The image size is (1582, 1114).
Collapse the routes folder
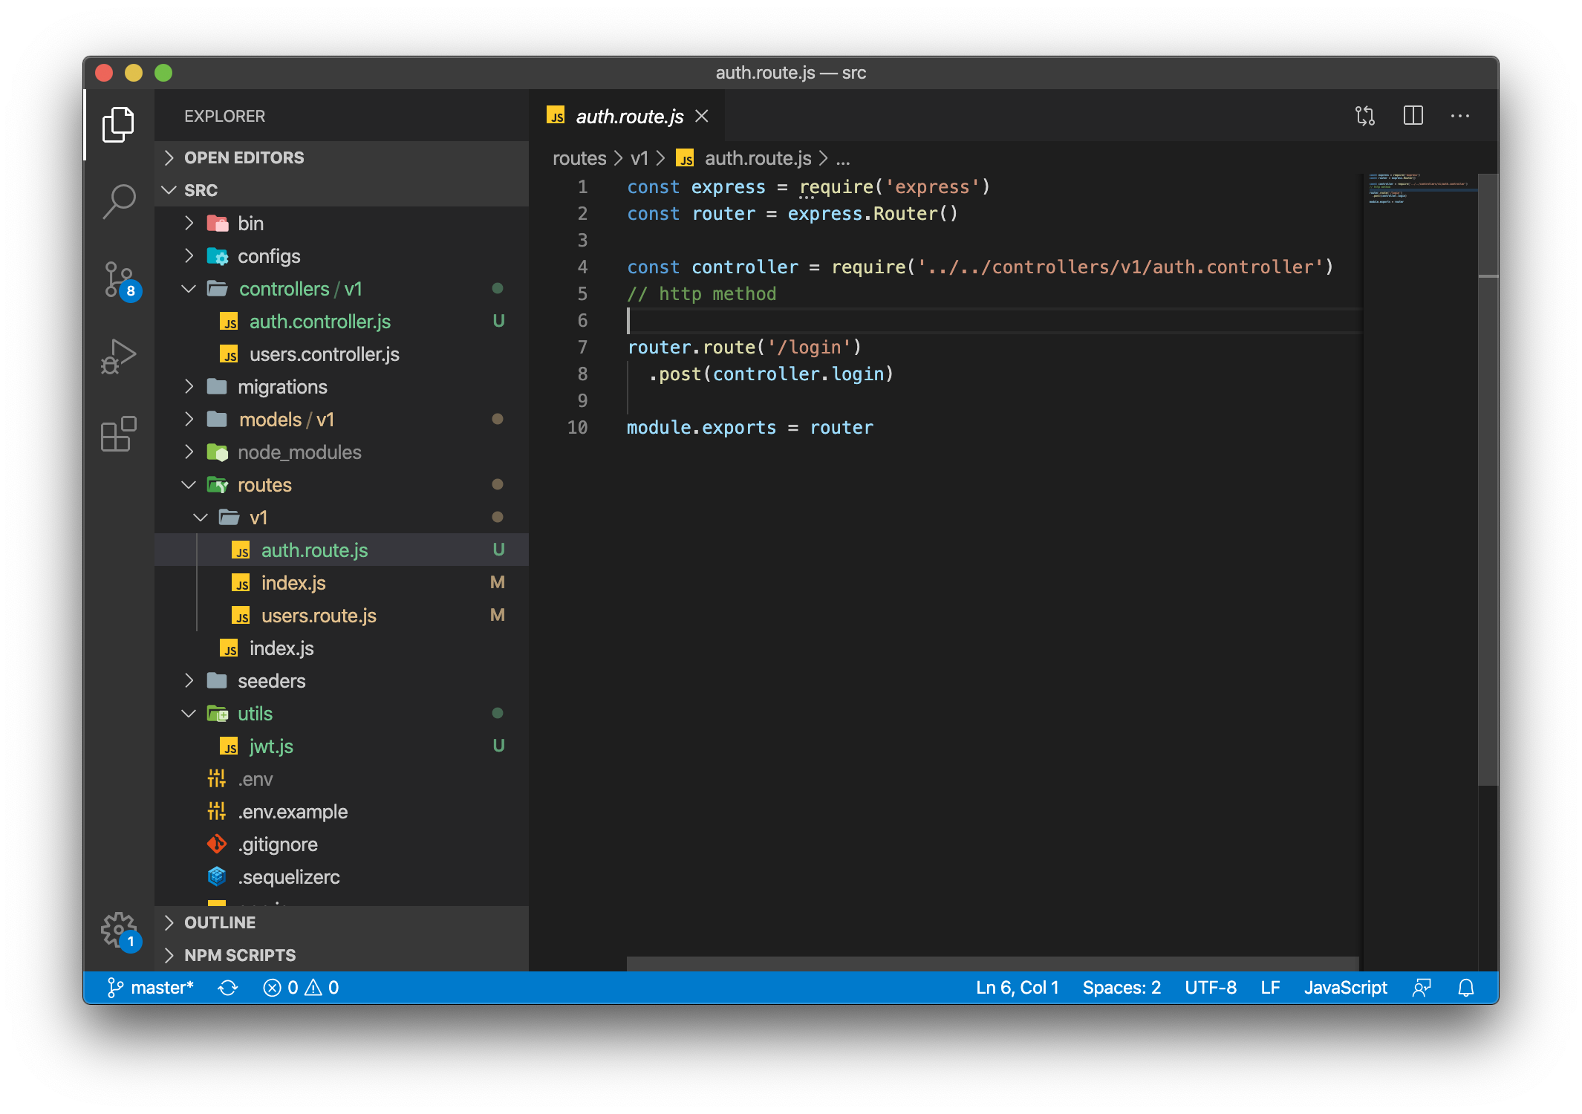pos(264,485)
